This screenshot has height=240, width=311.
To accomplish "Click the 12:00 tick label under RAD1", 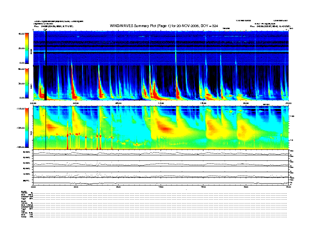I will (161, 103).
